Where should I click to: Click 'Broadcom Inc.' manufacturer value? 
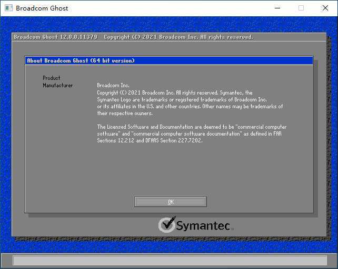[x=113, y=85]
